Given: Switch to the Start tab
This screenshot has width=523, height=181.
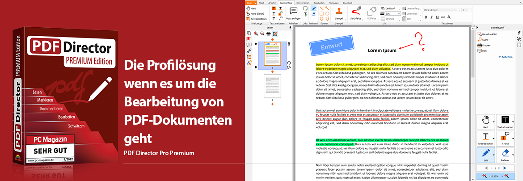Looking at the screenshot, I should click(x=261, y=3).
